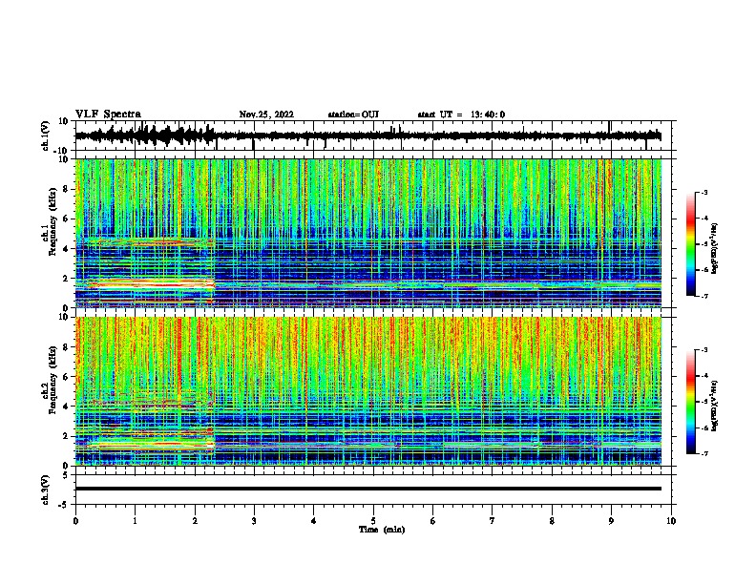Click the "-3" tick on ch.2 colorbar
Viewport: 756px width, 584px height.
[x=703, y=350]
